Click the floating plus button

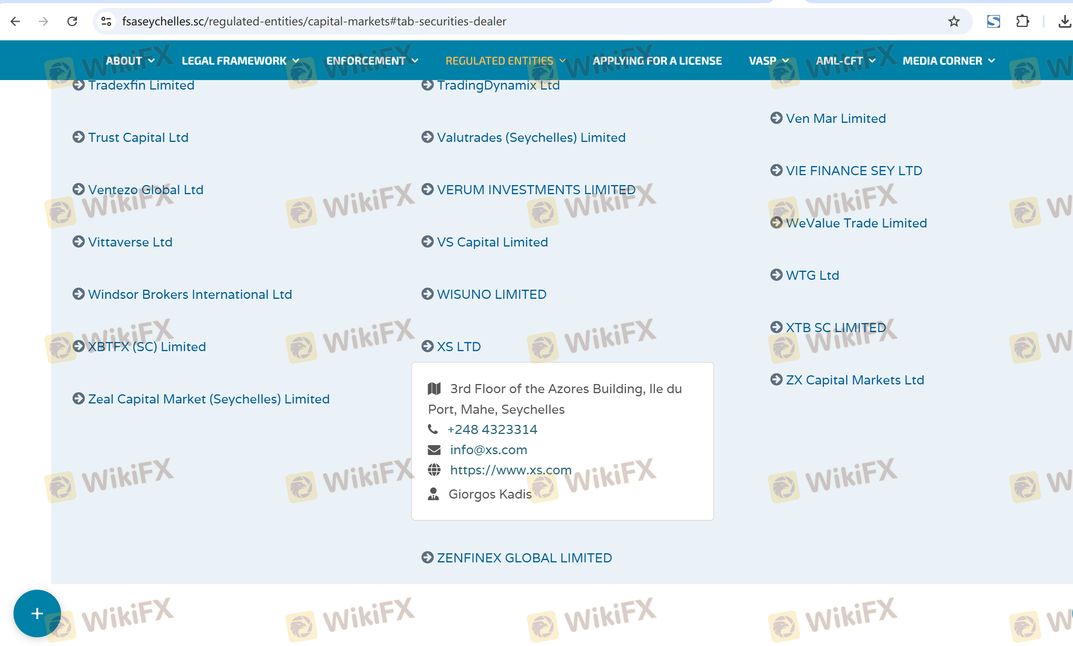point(37,614)
